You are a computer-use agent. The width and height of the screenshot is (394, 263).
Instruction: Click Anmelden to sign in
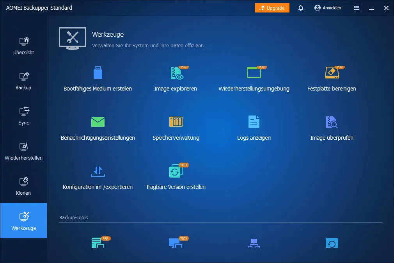(x=328, y=8)
